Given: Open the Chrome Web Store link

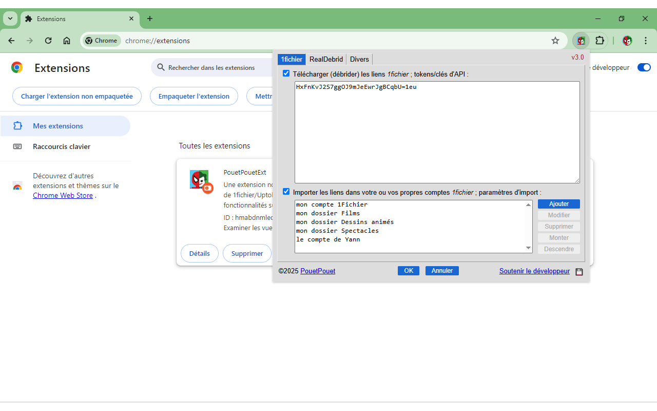Looking at the screenshot, I should [63, 195].
